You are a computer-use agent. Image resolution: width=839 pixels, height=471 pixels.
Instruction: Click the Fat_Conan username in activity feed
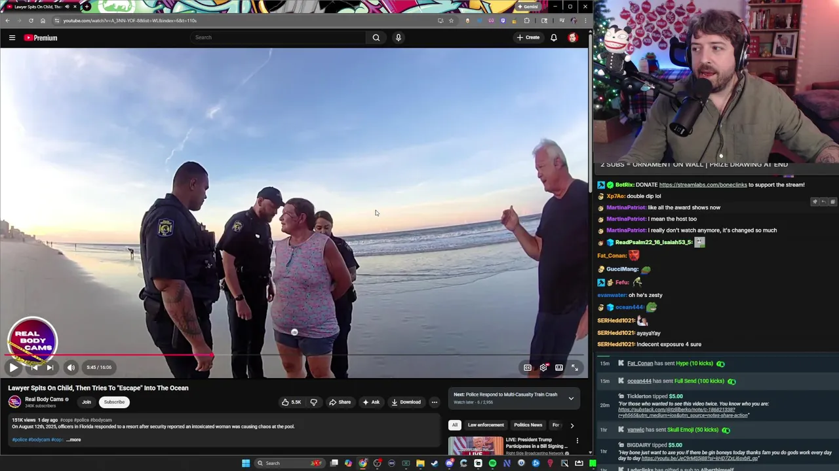640,364
